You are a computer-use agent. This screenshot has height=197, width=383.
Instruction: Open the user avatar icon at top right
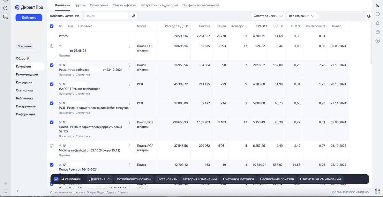pyautogui.click(x=378, y=5)
